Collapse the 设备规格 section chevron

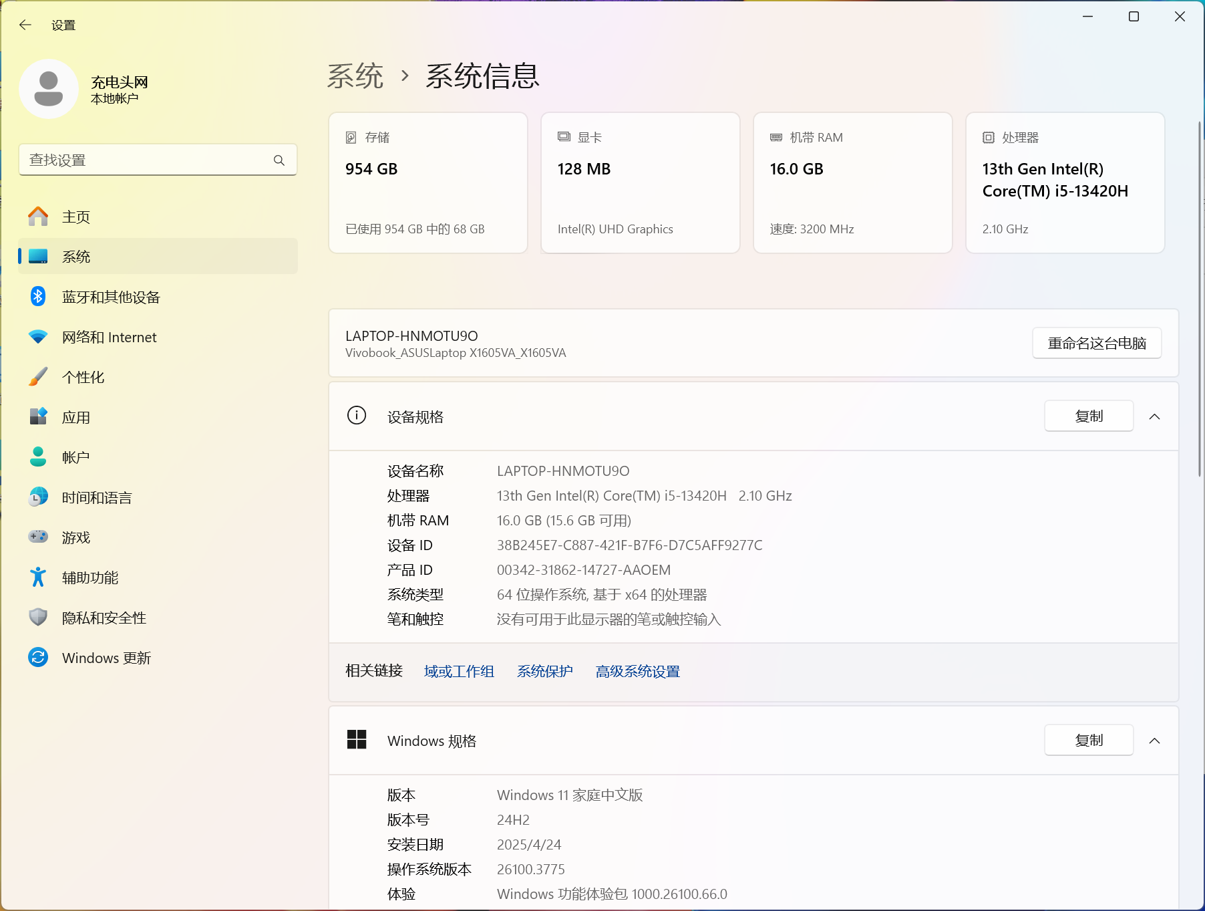1154,416
